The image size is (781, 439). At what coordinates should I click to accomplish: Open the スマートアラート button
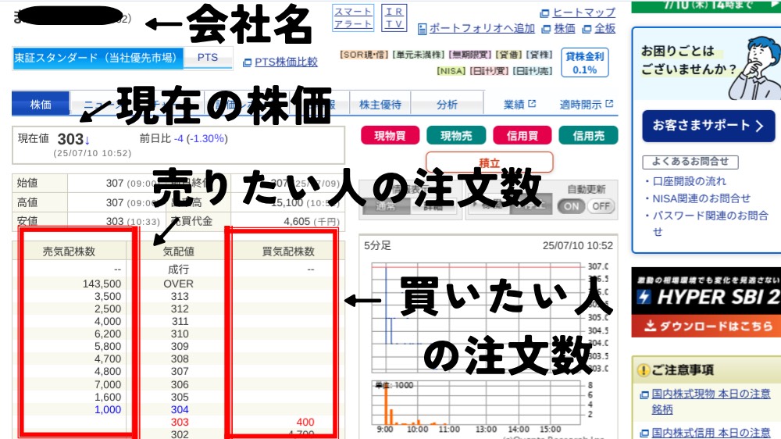[x=353, y=18]
